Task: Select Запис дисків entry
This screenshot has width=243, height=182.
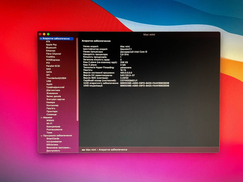Action: [54, 96]
